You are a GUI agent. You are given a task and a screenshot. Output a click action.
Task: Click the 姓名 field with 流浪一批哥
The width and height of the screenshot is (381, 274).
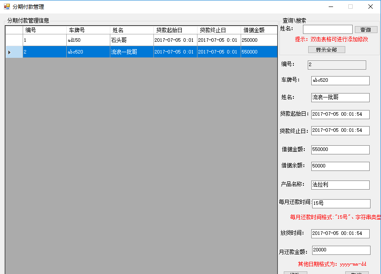click(340, 97)
